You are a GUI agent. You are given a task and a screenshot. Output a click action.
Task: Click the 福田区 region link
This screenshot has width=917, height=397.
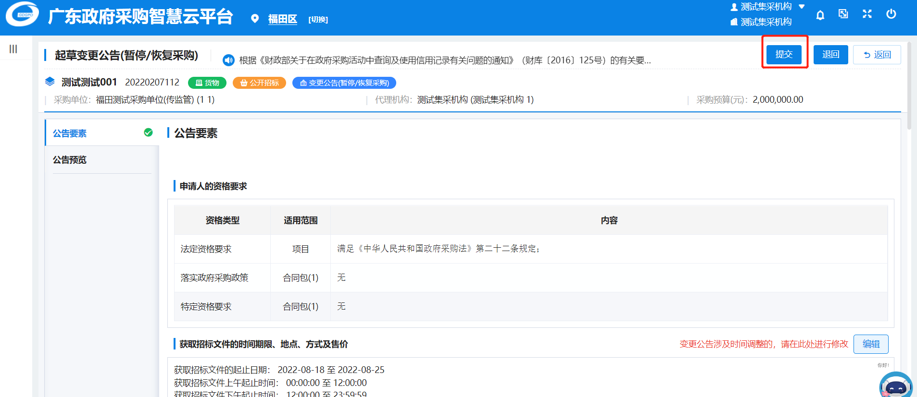click(x=282, y=19)
